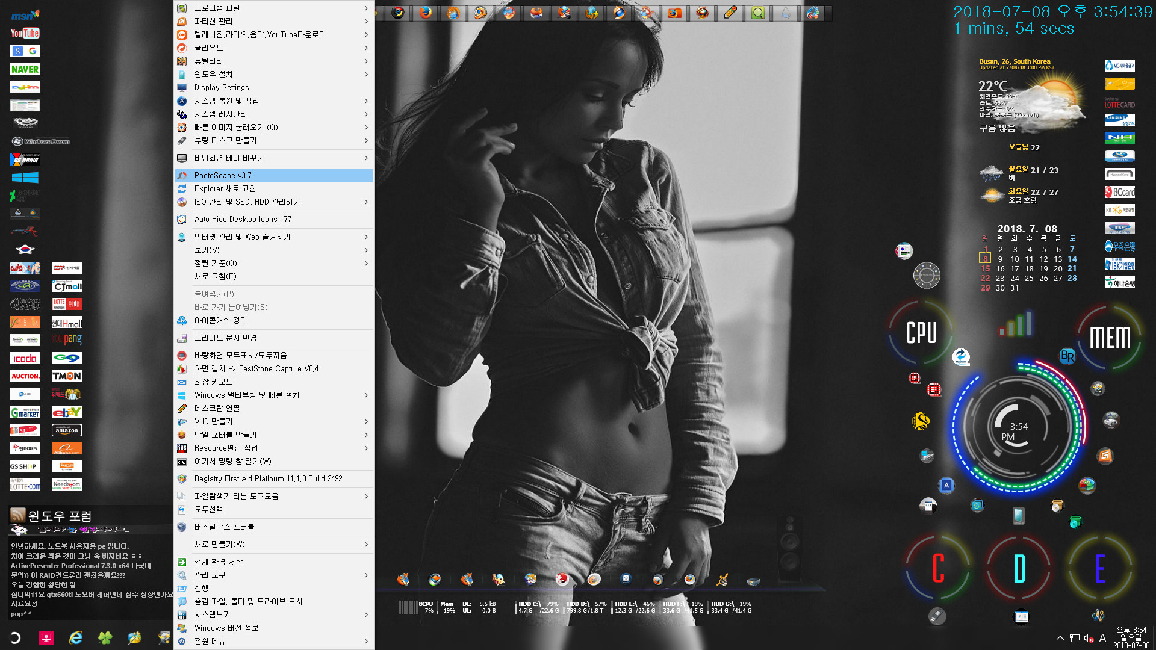Expand the 프로그램 파일 submenu
This screenshot has width=1156, height=650.
click(274, 8)
